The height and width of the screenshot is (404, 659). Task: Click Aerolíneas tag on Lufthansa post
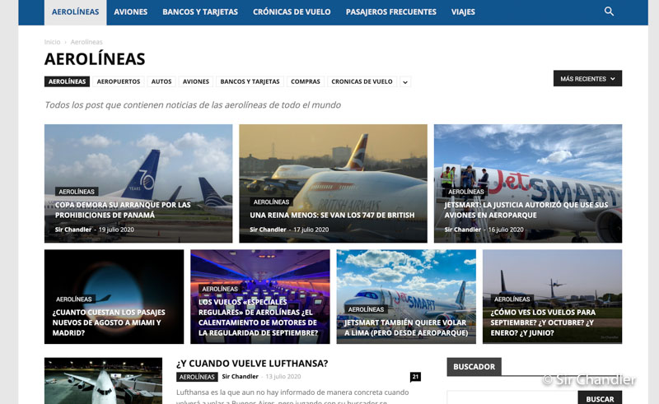click(197, 377)
